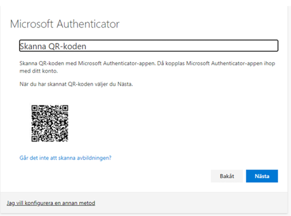Click the Nästa button

click(262, 176)
